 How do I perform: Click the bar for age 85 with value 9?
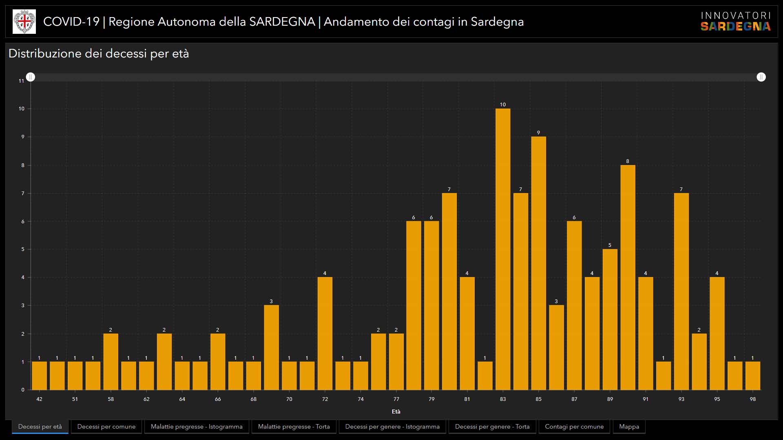click(x=538, y=263)
